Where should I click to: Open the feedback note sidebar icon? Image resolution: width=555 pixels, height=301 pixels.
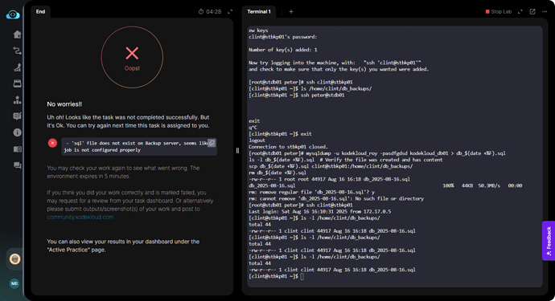[17, 116]
